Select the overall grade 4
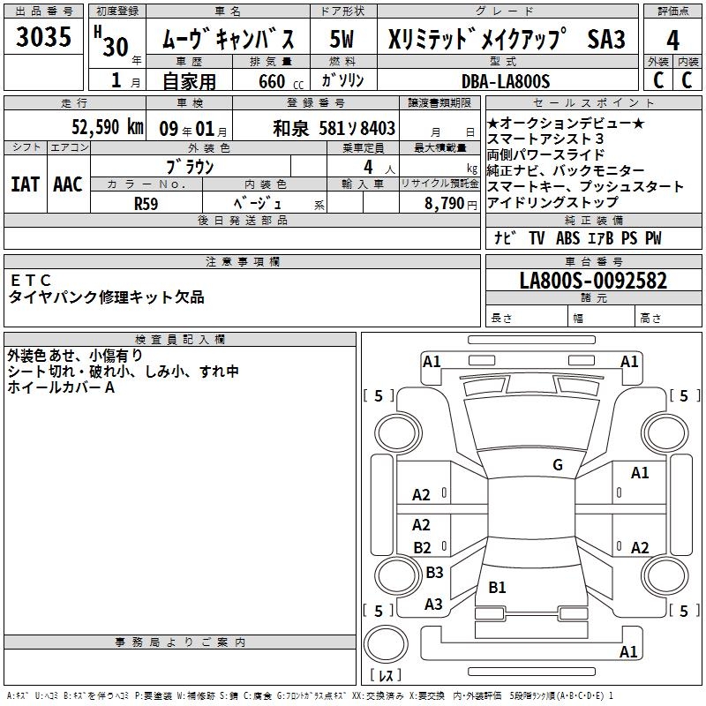706x706 pixels. [x=672, y=40]
